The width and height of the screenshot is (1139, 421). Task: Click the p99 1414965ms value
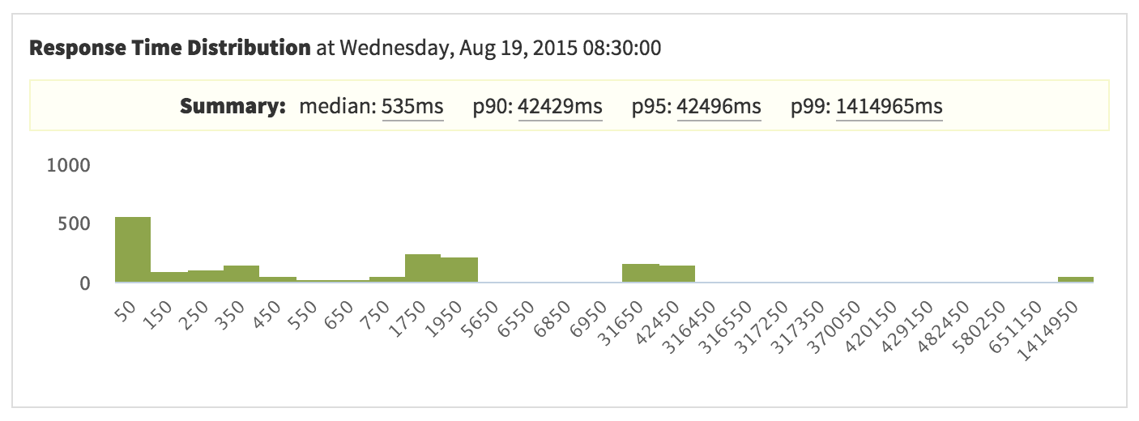tap(889, 107)
